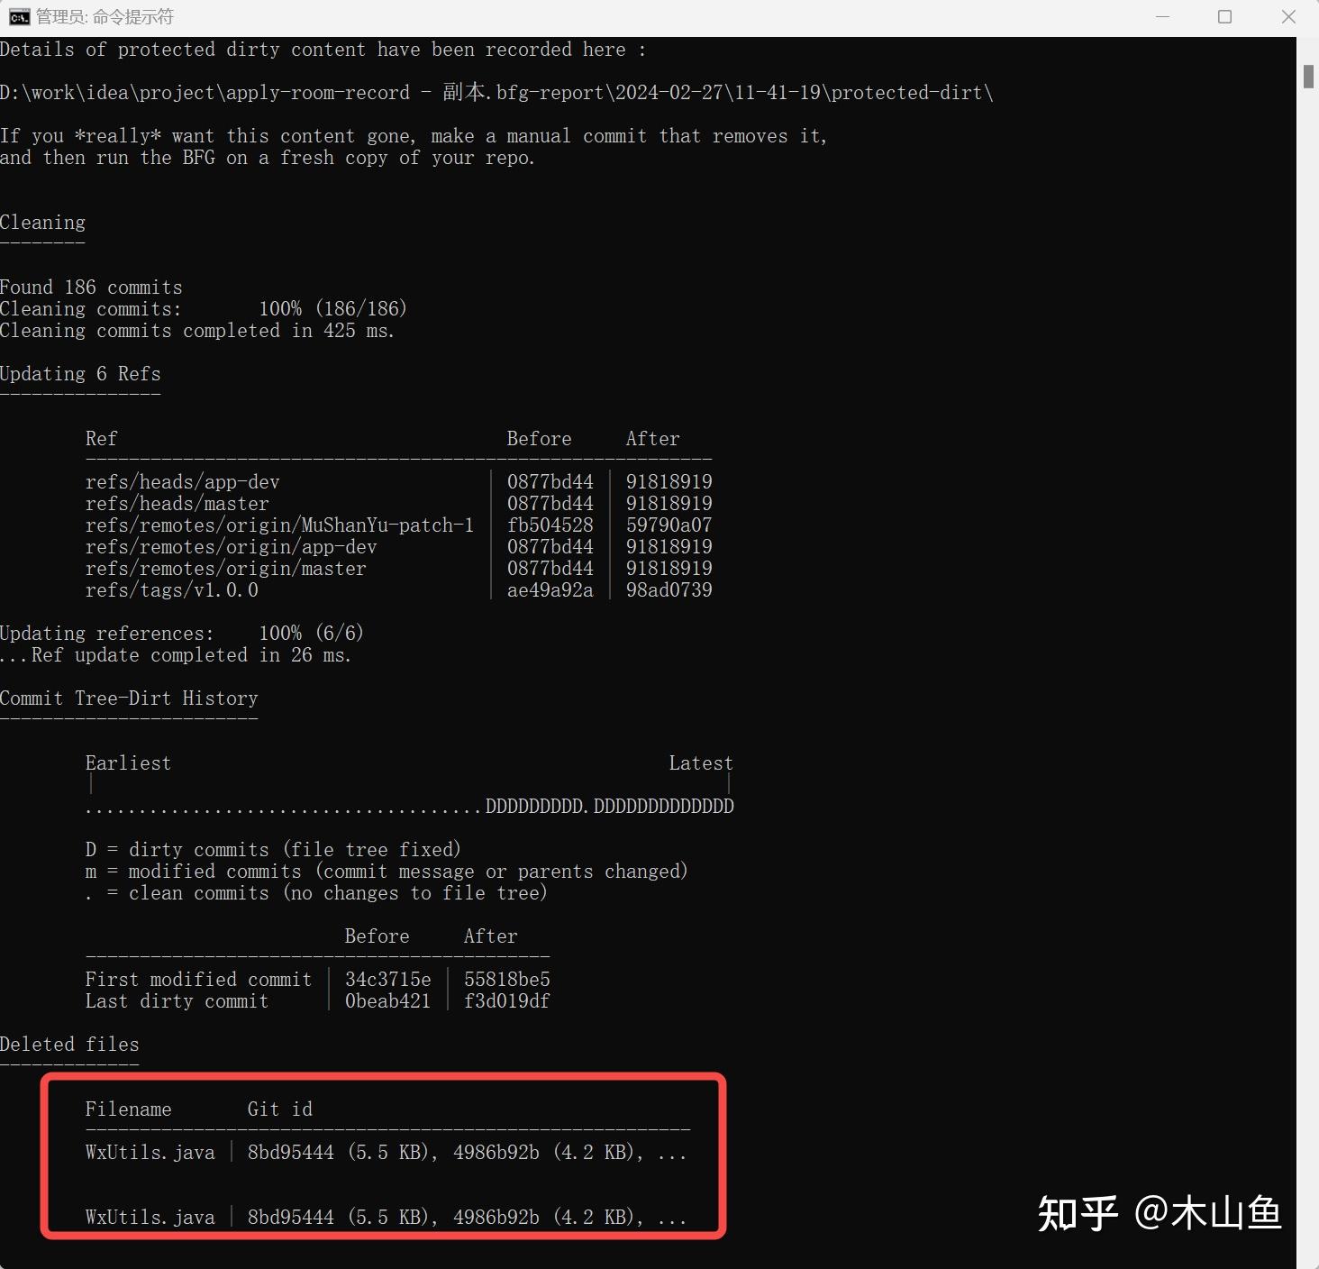Click the First modified commit hash 34c3715e
1319x1269 pixels.
click(387, 979)
